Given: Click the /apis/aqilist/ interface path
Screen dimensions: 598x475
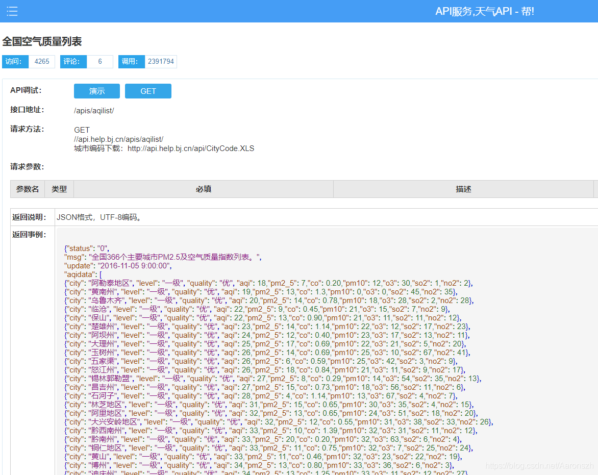Looking at the screenshot, I should coord(94,111).
